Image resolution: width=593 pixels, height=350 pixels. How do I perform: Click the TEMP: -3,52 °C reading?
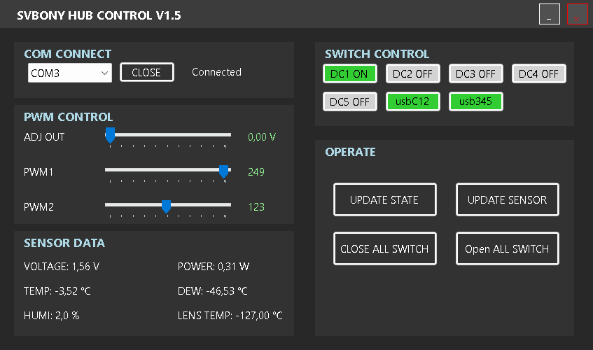57,291
